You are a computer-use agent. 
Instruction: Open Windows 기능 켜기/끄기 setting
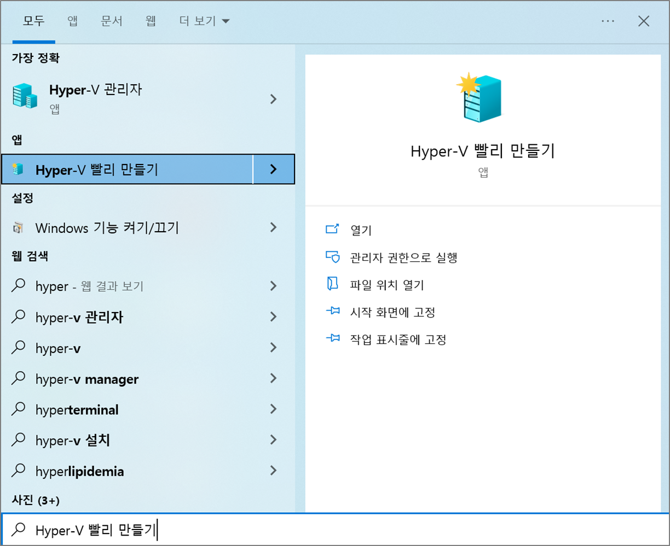tap(148, 227)
